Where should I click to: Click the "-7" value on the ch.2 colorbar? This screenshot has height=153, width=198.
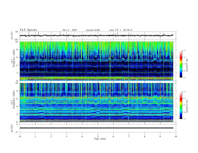click(184, 119)
